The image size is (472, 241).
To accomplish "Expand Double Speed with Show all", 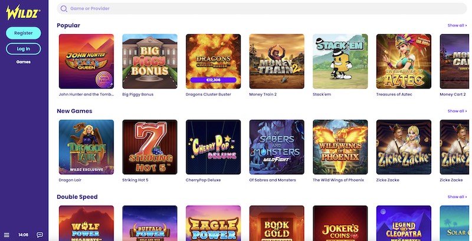I will tap(457, 197).
